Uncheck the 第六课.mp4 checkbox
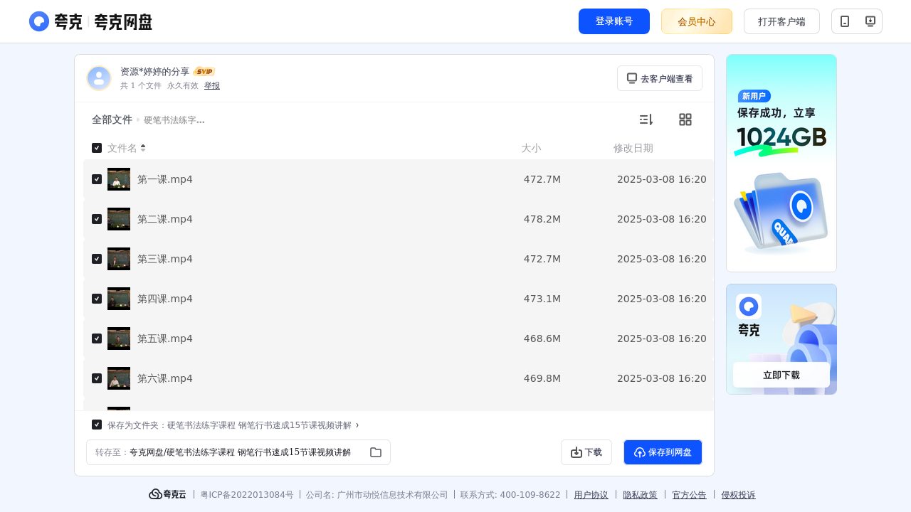This screenshot has height=512, width=911. coord(97,378)
